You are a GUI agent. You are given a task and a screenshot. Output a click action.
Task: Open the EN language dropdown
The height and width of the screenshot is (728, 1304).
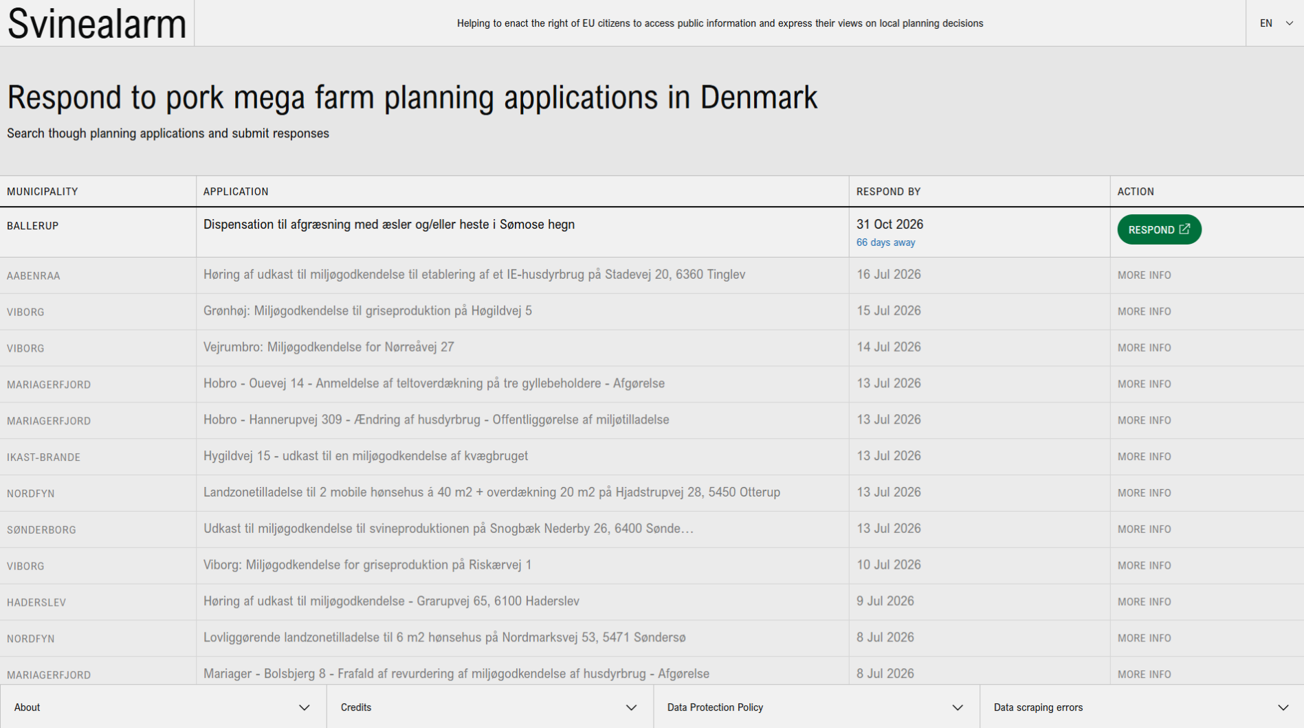click(x=1275, y=23)
